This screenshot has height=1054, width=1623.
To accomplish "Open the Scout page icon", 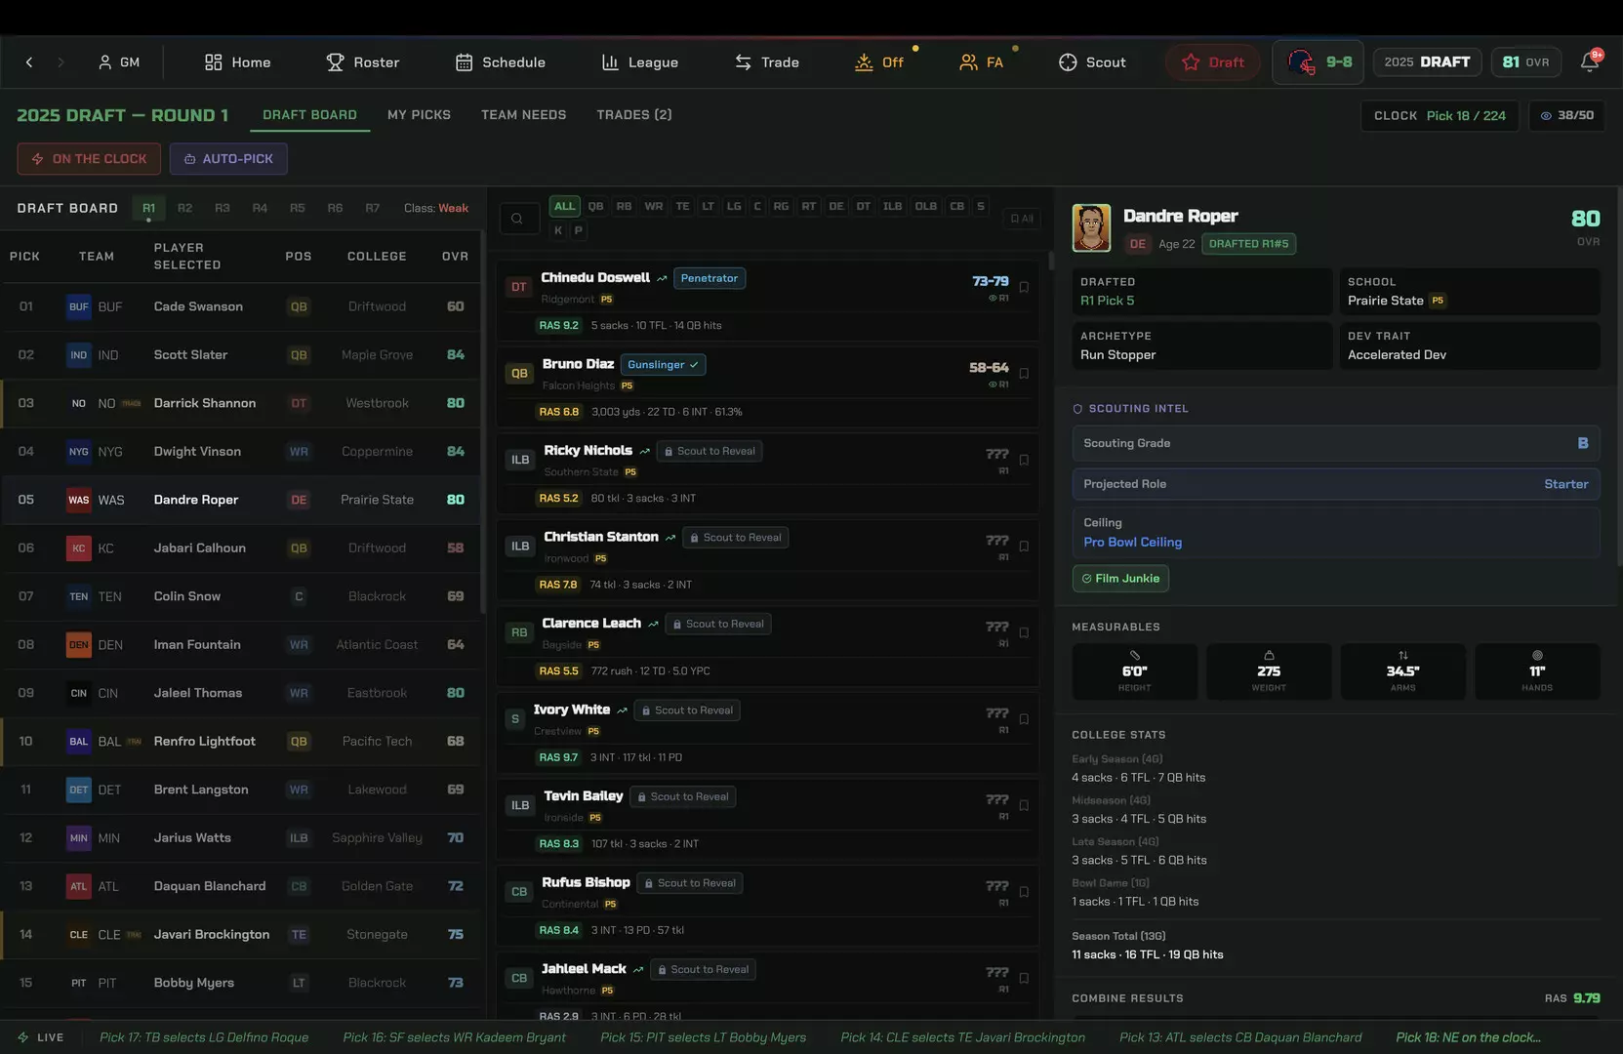I will click(1068, 62).
